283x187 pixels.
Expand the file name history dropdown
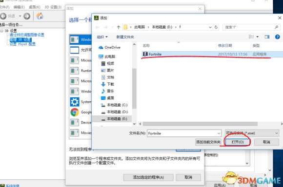219,133
